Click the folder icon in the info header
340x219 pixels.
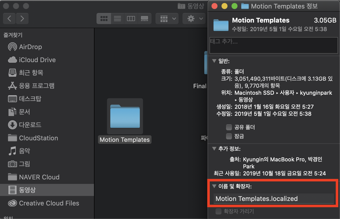221,25
